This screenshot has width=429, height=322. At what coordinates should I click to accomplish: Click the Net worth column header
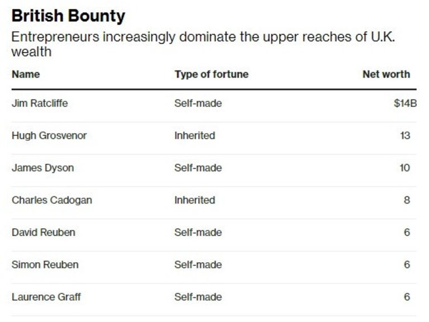(x=386, y=74)
